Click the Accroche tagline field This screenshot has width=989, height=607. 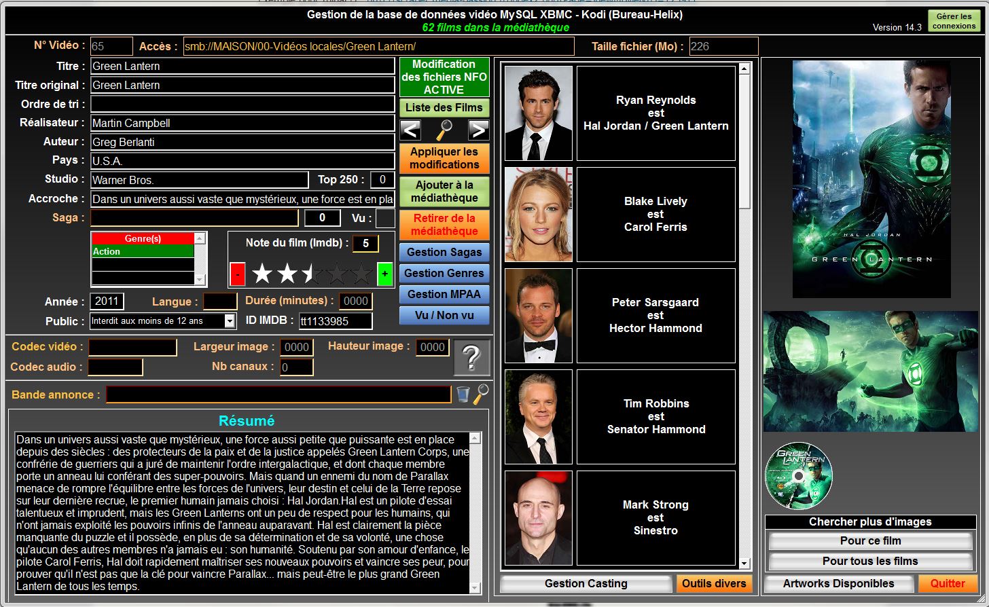pyautogui.click(x=242, y=199)
